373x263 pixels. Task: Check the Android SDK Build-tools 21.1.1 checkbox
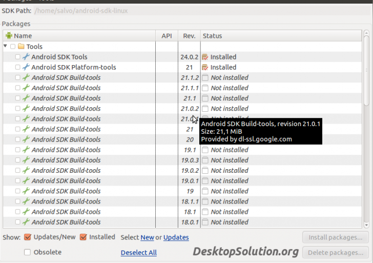coord(18,88)
